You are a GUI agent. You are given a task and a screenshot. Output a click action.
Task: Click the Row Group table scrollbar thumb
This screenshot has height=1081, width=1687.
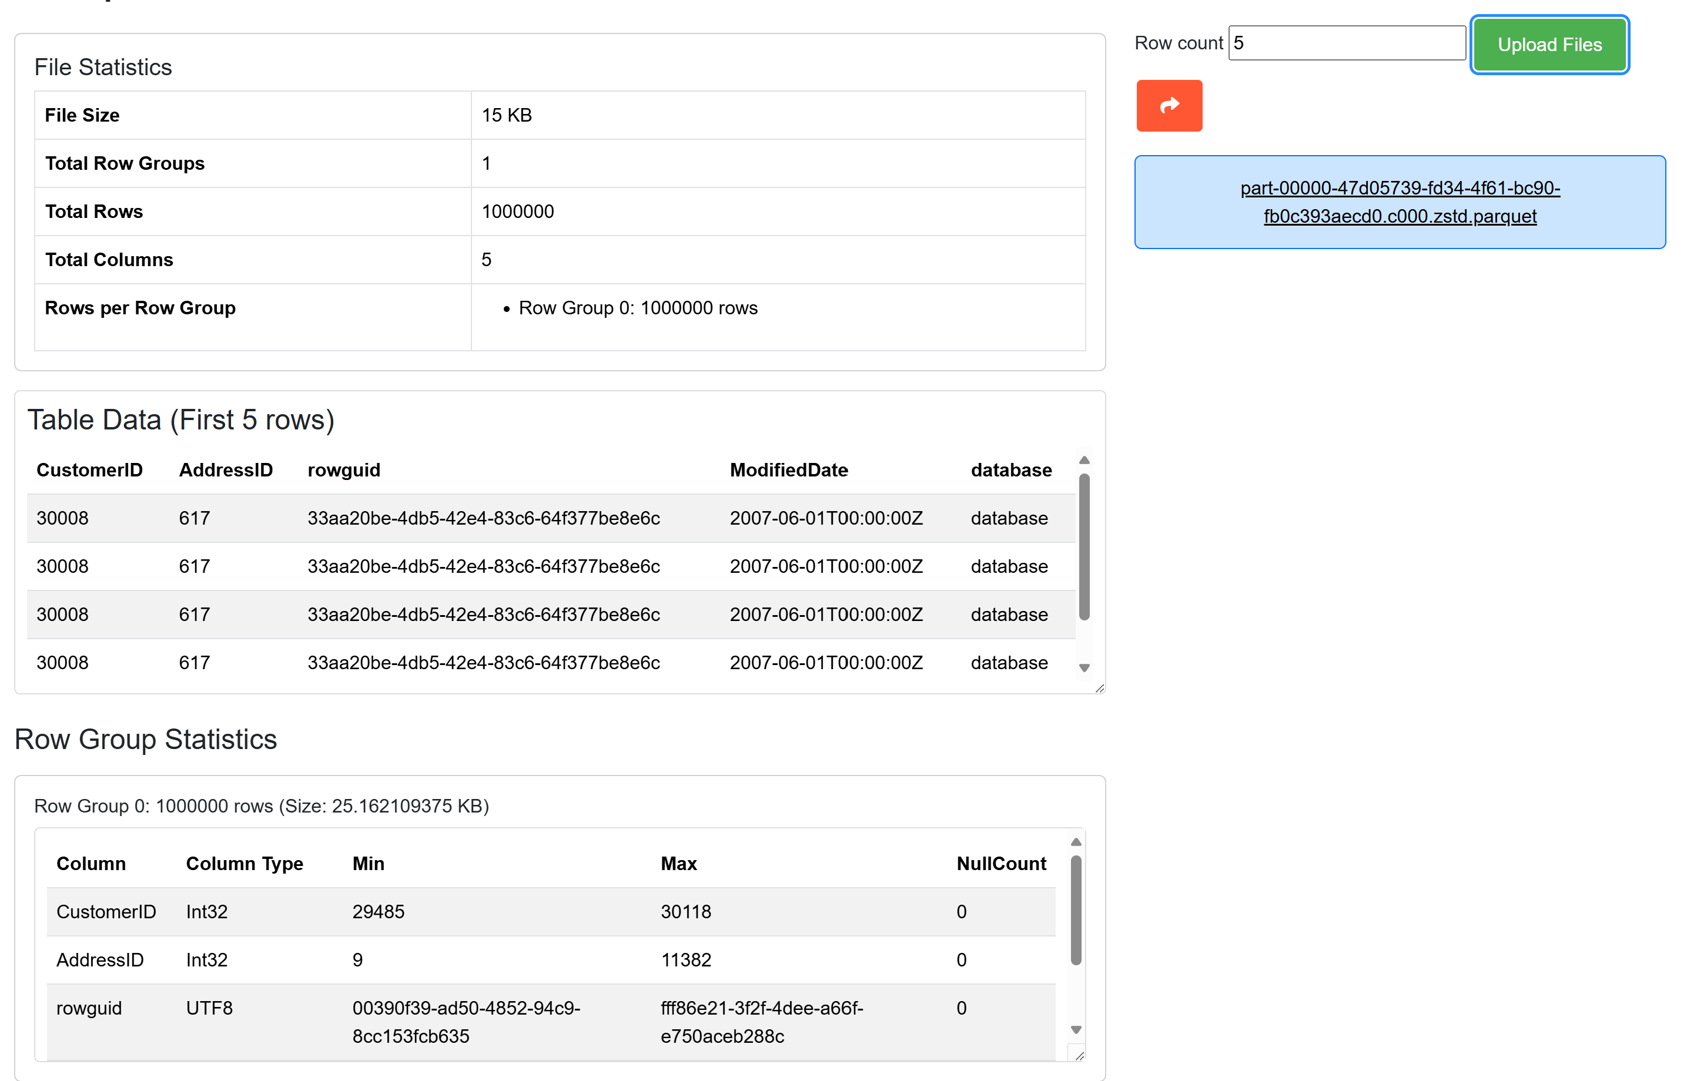(1075, 909)
